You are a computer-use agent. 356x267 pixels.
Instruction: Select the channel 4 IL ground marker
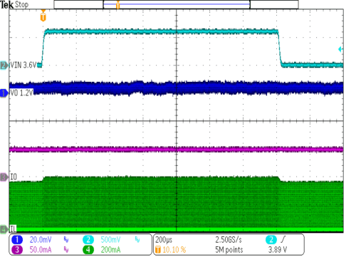tap(4, 229)
